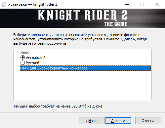Image resolution: width=165 pixels, height=128 pixels.
Task: Minimize the installer window
Action: click(127, 4)
